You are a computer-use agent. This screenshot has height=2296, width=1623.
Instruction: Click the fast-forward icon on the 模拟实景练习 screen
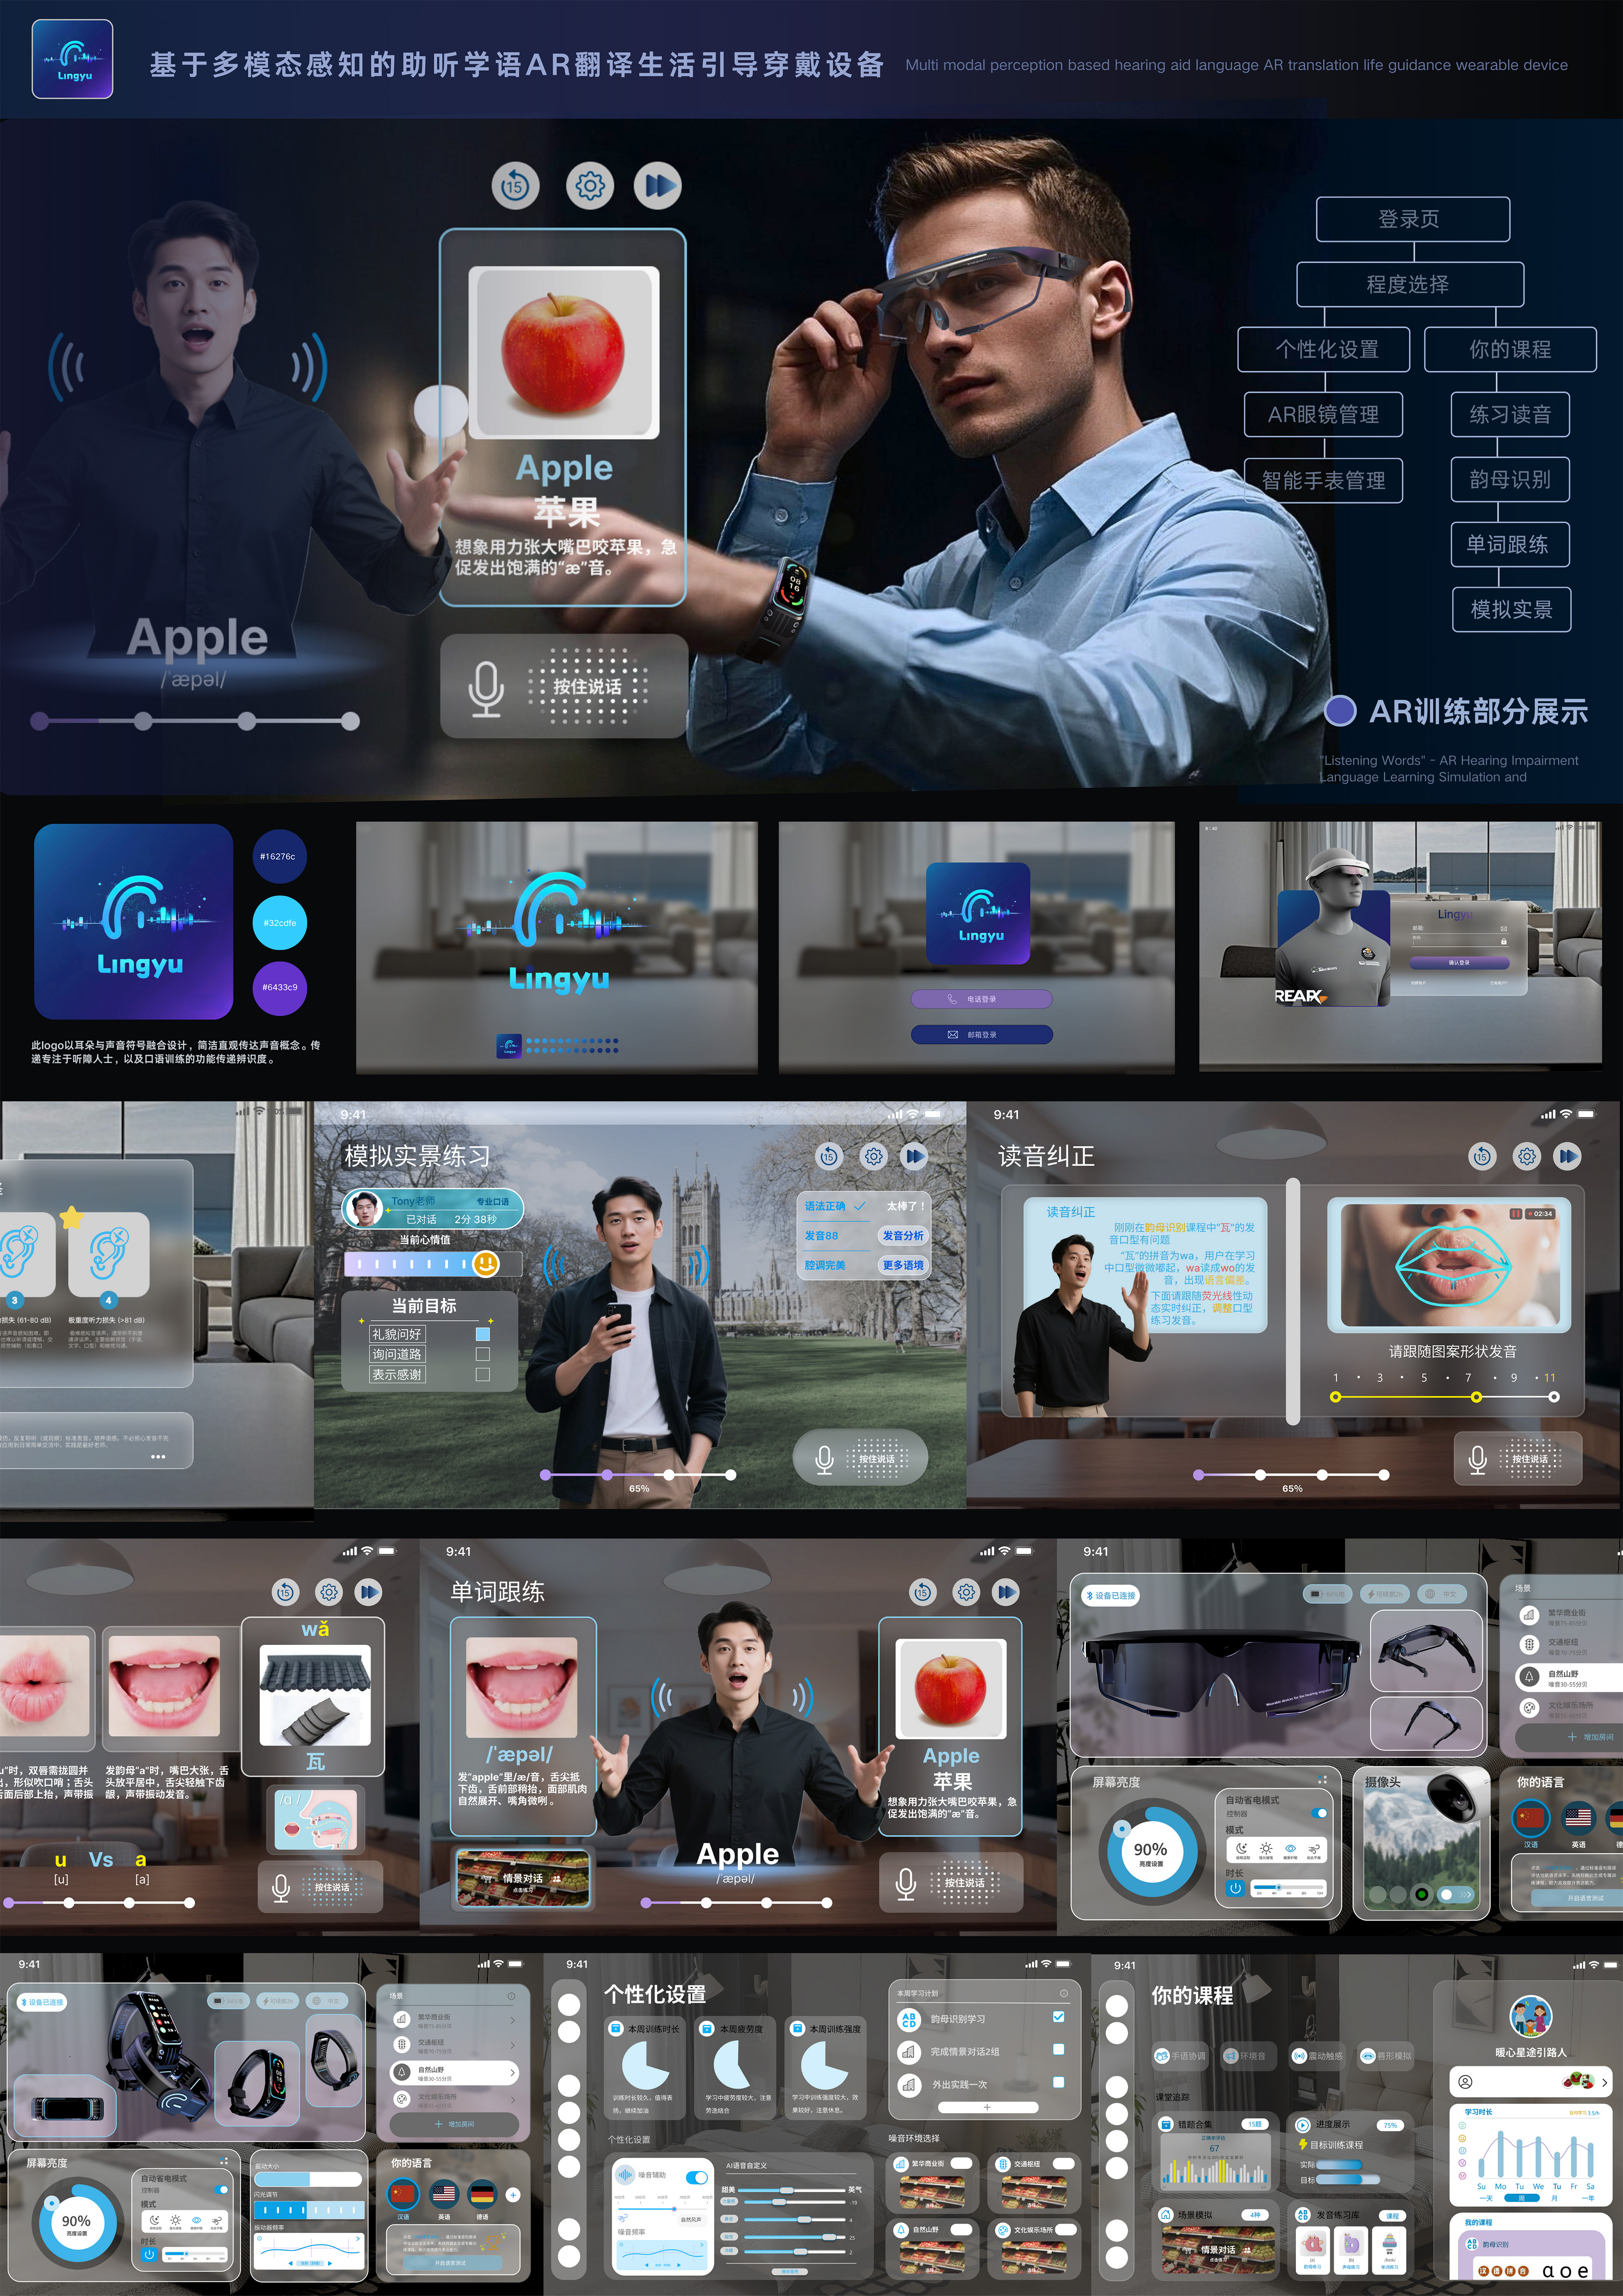tap(914, 1157)
